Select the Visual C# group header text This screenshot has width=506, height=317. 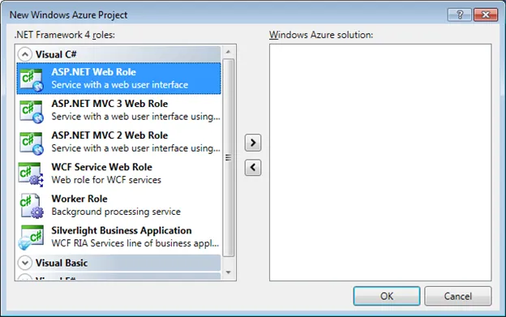coord(56,54)
